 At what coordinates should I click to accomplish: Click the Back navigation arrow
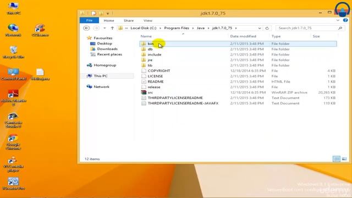pos(86,28)
